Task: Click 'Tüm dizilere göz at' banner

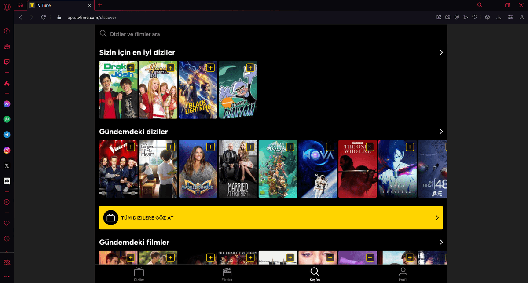Action: point(271,217)
